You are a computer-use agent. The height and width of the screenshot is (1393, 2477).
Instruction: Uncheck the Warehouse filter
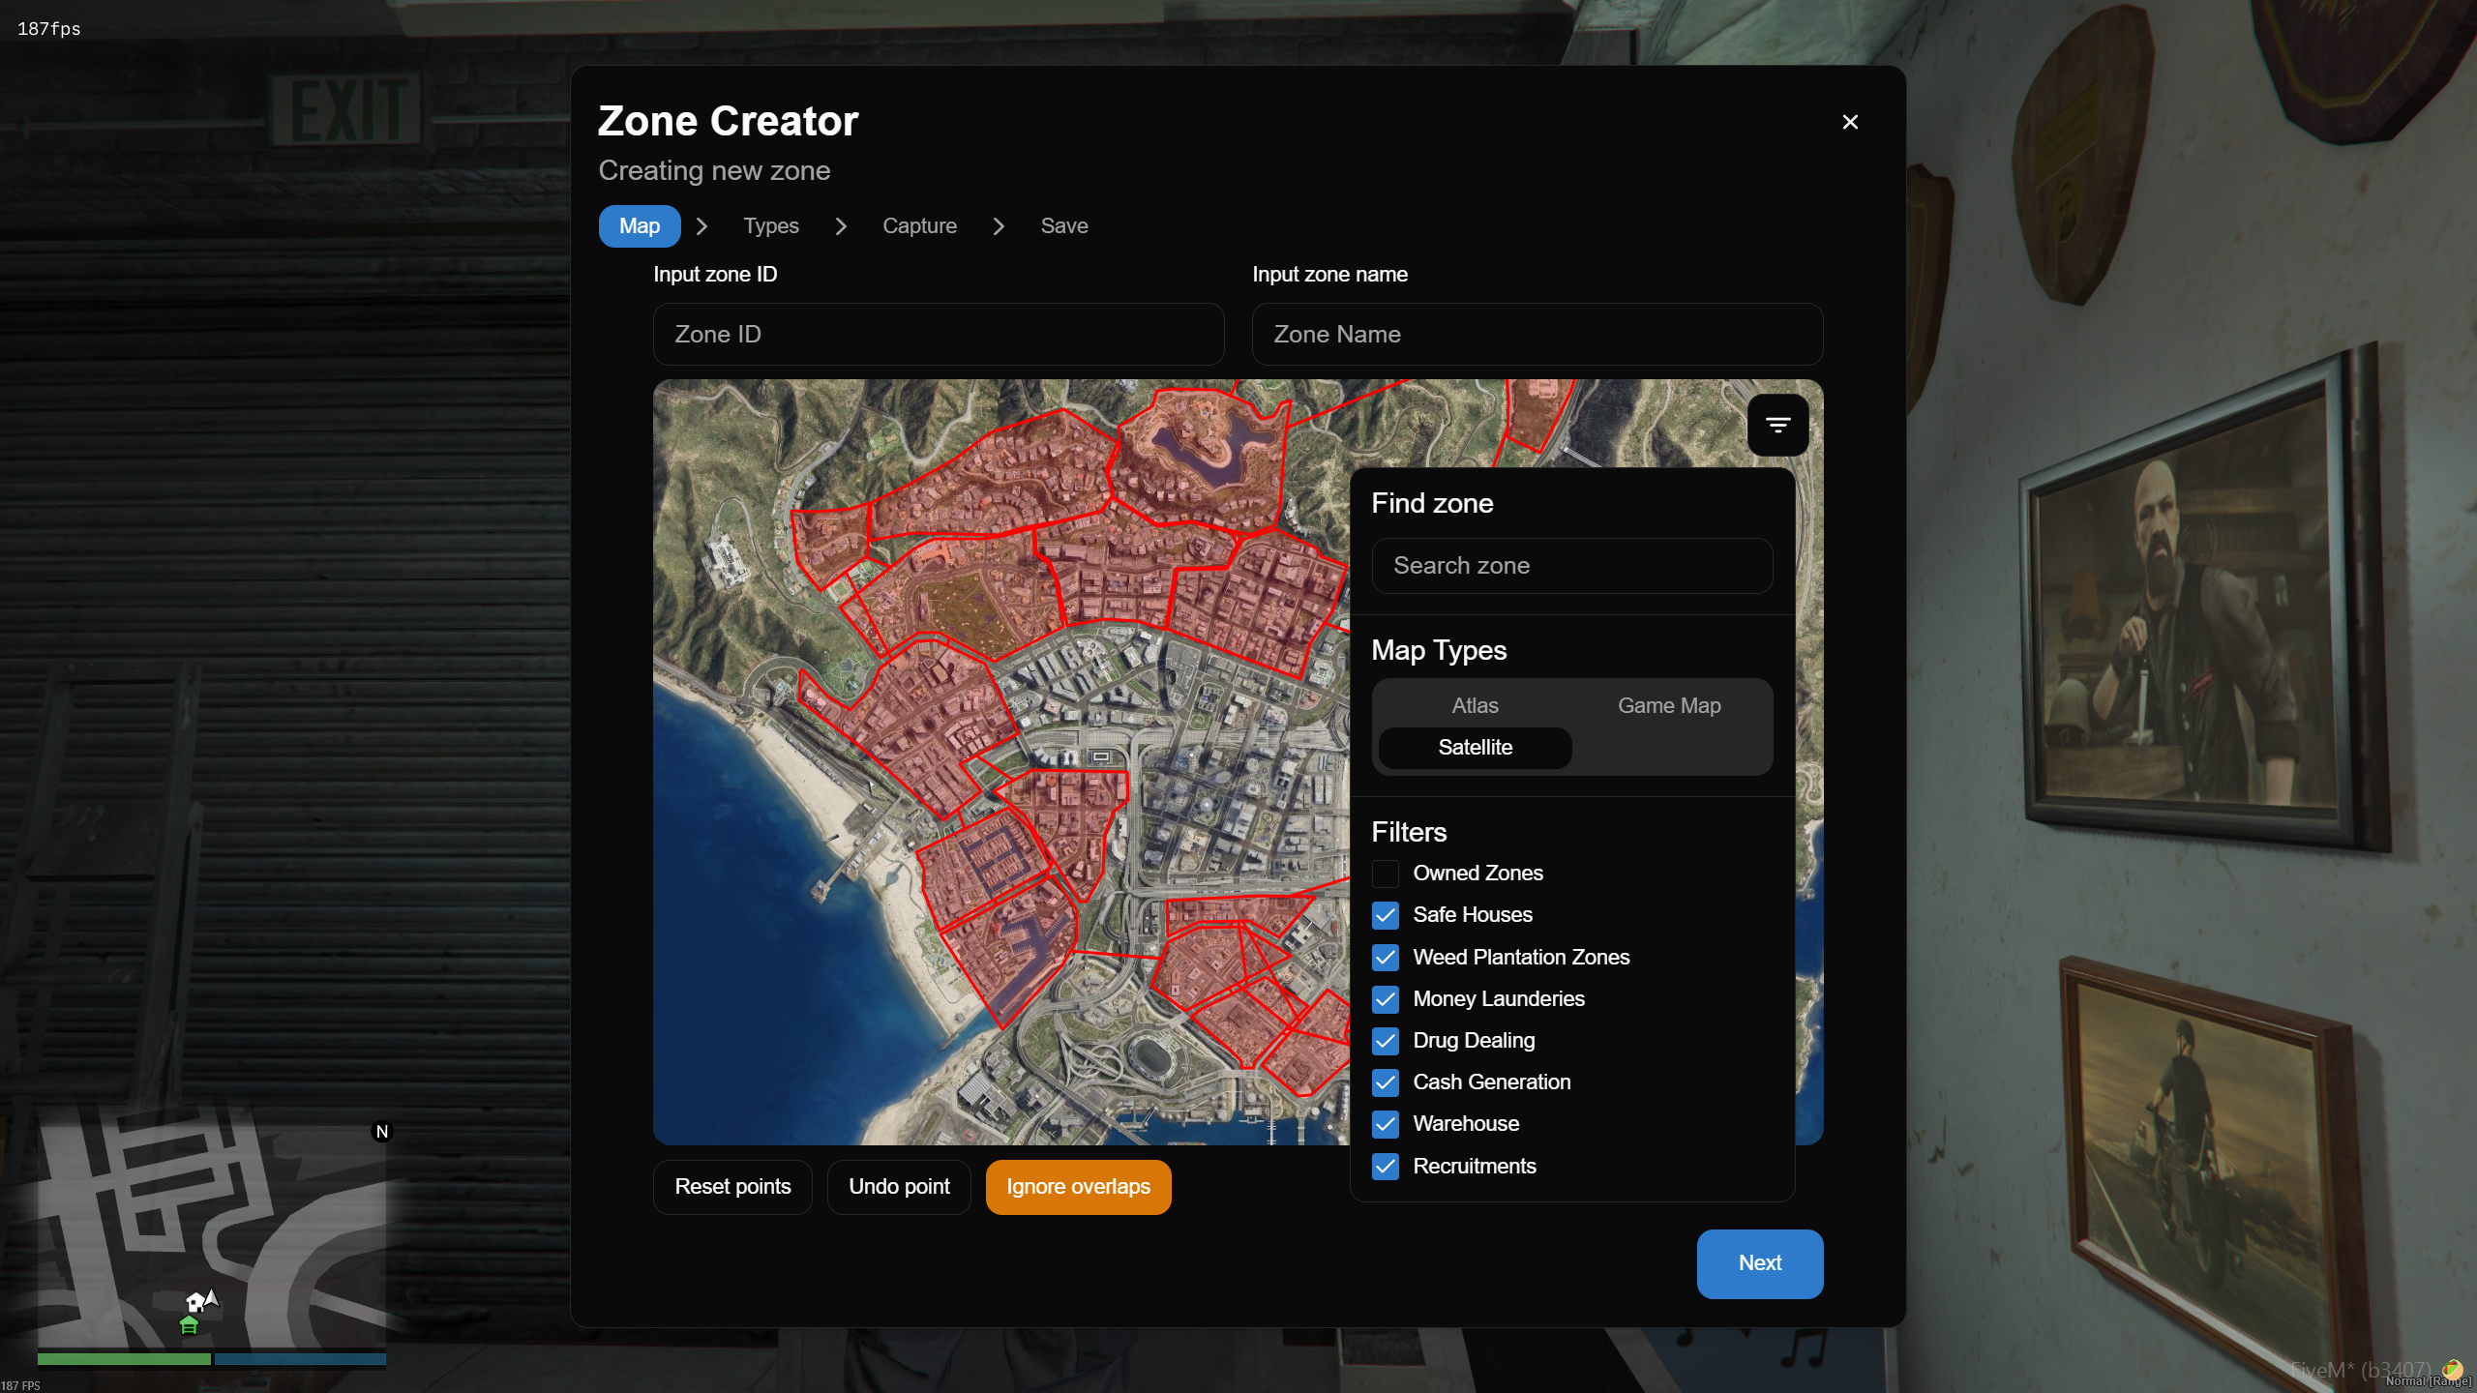[1386, 1123]
